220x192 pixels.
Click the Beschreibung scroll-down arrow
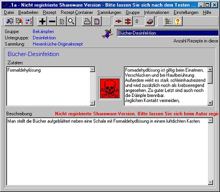(x=210, y=182)
